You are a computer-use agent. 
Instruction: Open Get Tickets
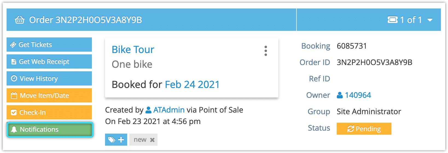[49, 45]
